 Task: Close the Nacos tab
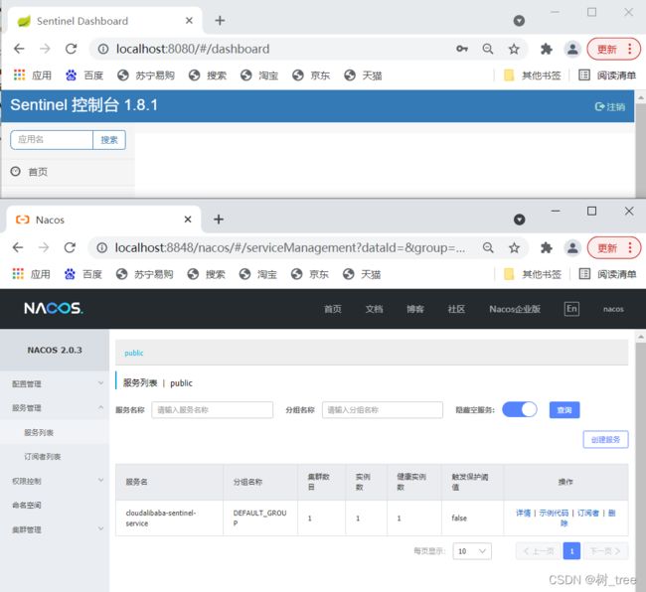188,220
